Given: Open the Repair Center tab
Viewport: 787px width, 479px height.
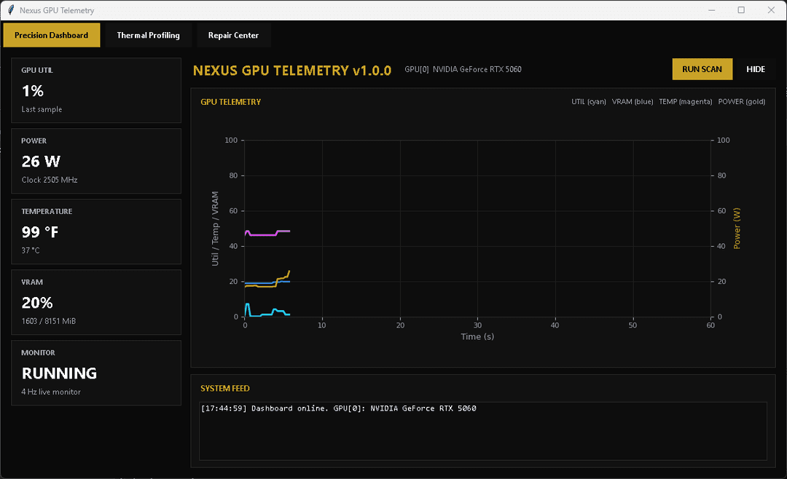Looking at the screenshot, I should pyautogui.click(x=233, y=35).
